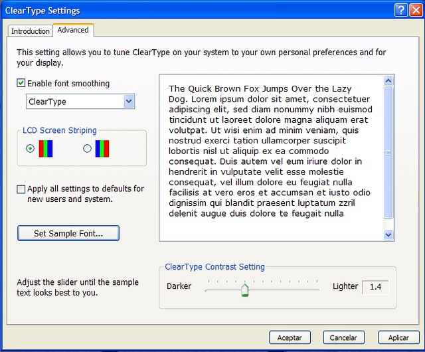Click the Aceptar button
This screenshot has height=352, width=425.
pos(290,337)
